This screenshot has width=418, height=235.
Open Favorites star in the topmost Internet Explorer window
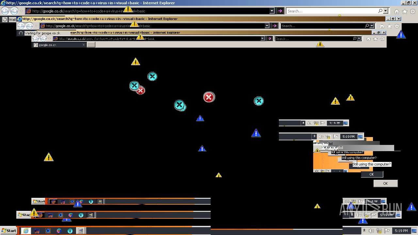pos(405,11)
